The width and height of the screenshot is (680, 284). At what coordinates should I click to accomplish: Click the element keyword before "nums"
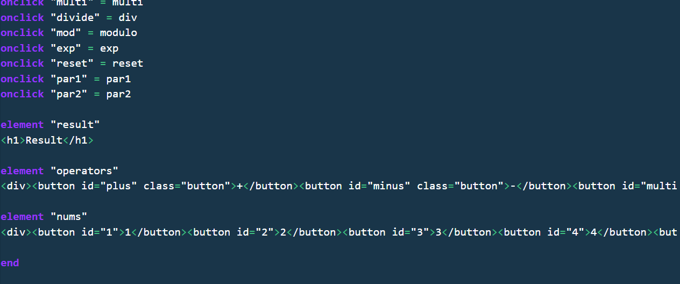(x=22, y=217)
